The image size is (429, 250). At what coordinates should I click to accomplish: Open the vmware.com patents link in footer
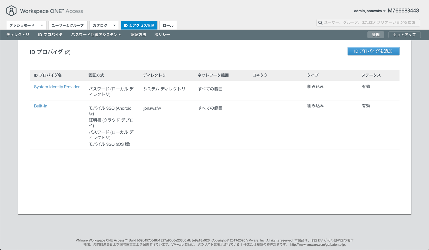(x=318, y=244)
